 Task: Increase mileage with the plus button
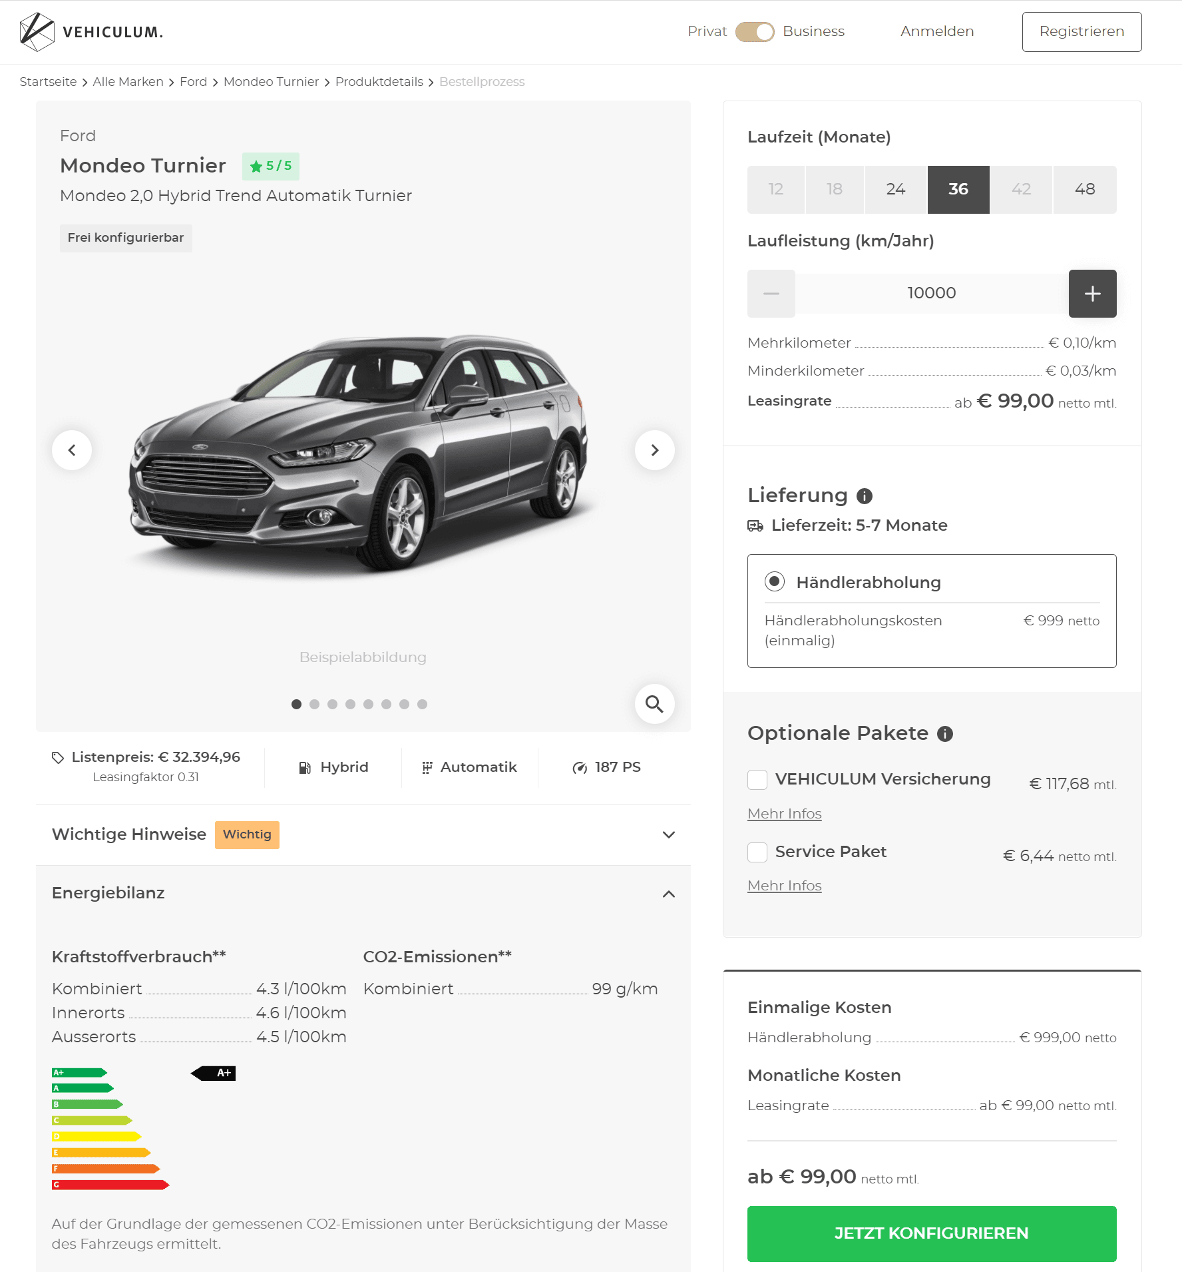pyautogui.click(x=1093, y=294)
